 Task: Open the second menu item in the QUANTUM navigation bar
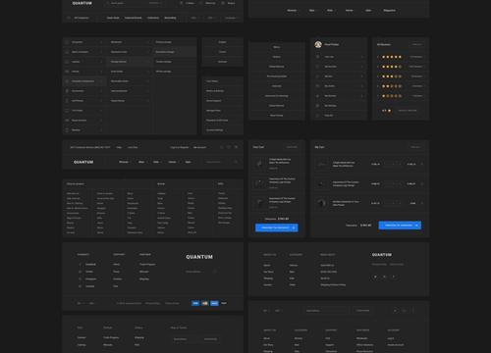click(x=141, y=162)
